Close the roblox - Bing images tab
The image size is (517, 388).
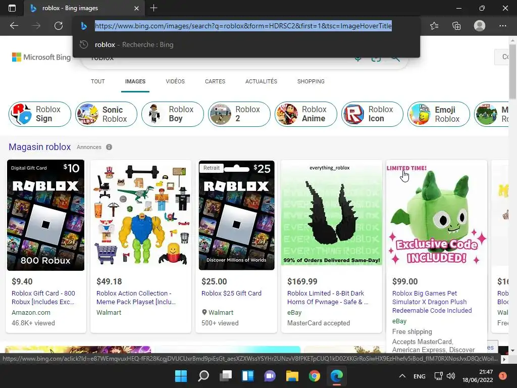tap(136, 8)
